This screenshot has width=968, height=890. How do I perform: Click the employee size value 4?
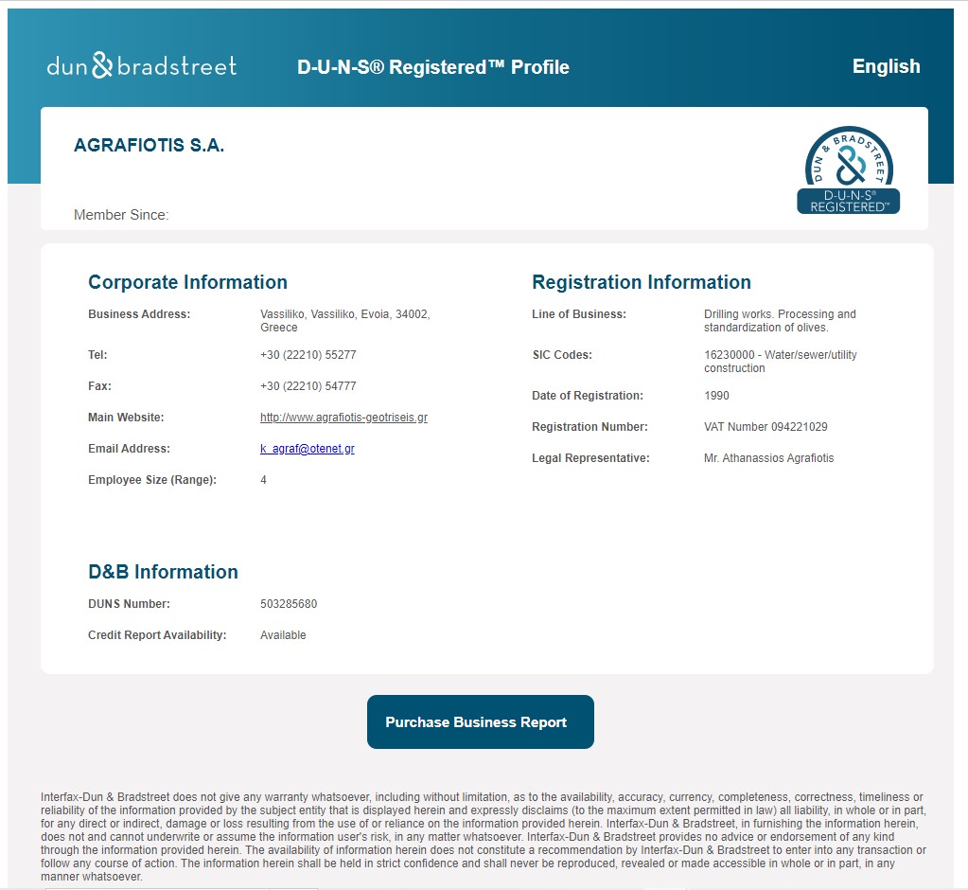tap(264, 480)
